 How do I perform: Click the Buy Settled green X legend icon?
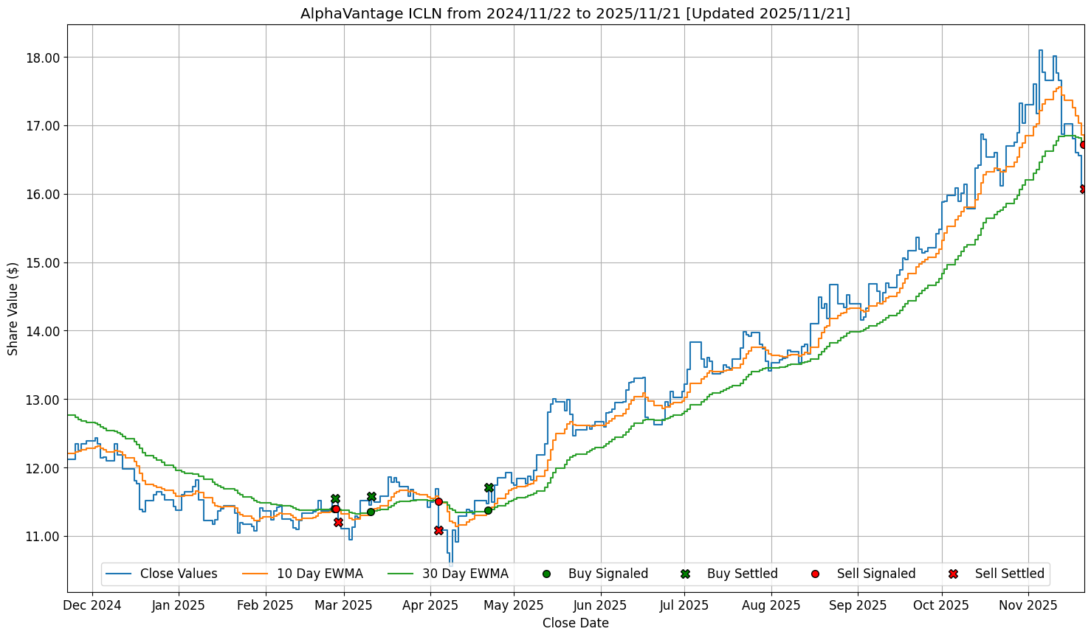(685, 574)
